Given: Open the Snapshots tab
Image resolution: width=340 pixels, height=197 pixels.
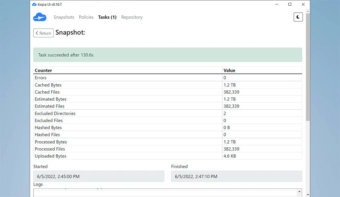Looking at the screenshot, I should click(64, 17).
